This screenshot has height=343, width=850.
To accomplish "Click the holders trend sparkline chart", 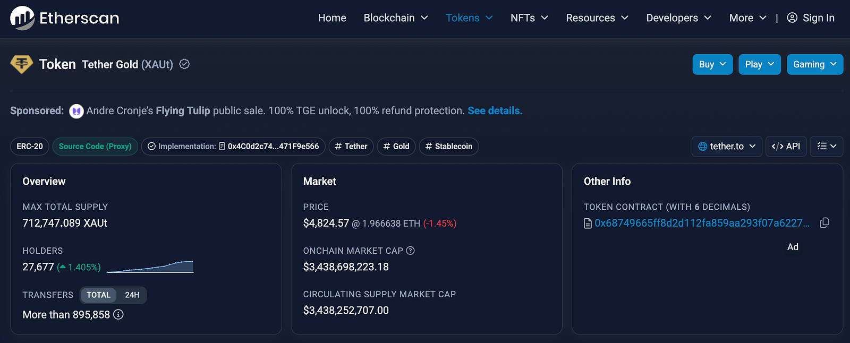I will [x=150, y=267].
